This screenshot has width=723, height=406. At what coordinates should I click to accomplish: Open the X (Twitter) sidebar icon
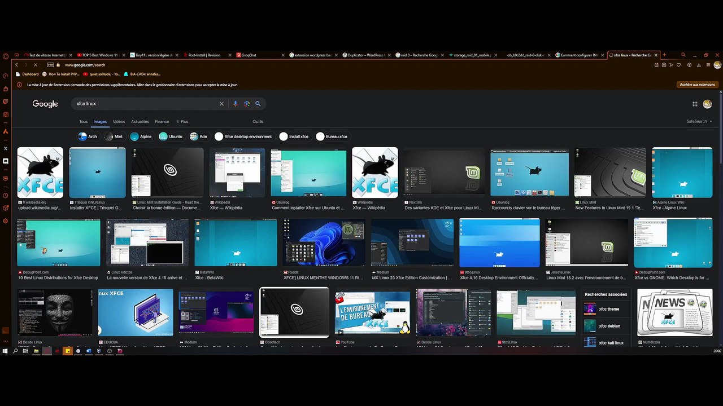6,148
